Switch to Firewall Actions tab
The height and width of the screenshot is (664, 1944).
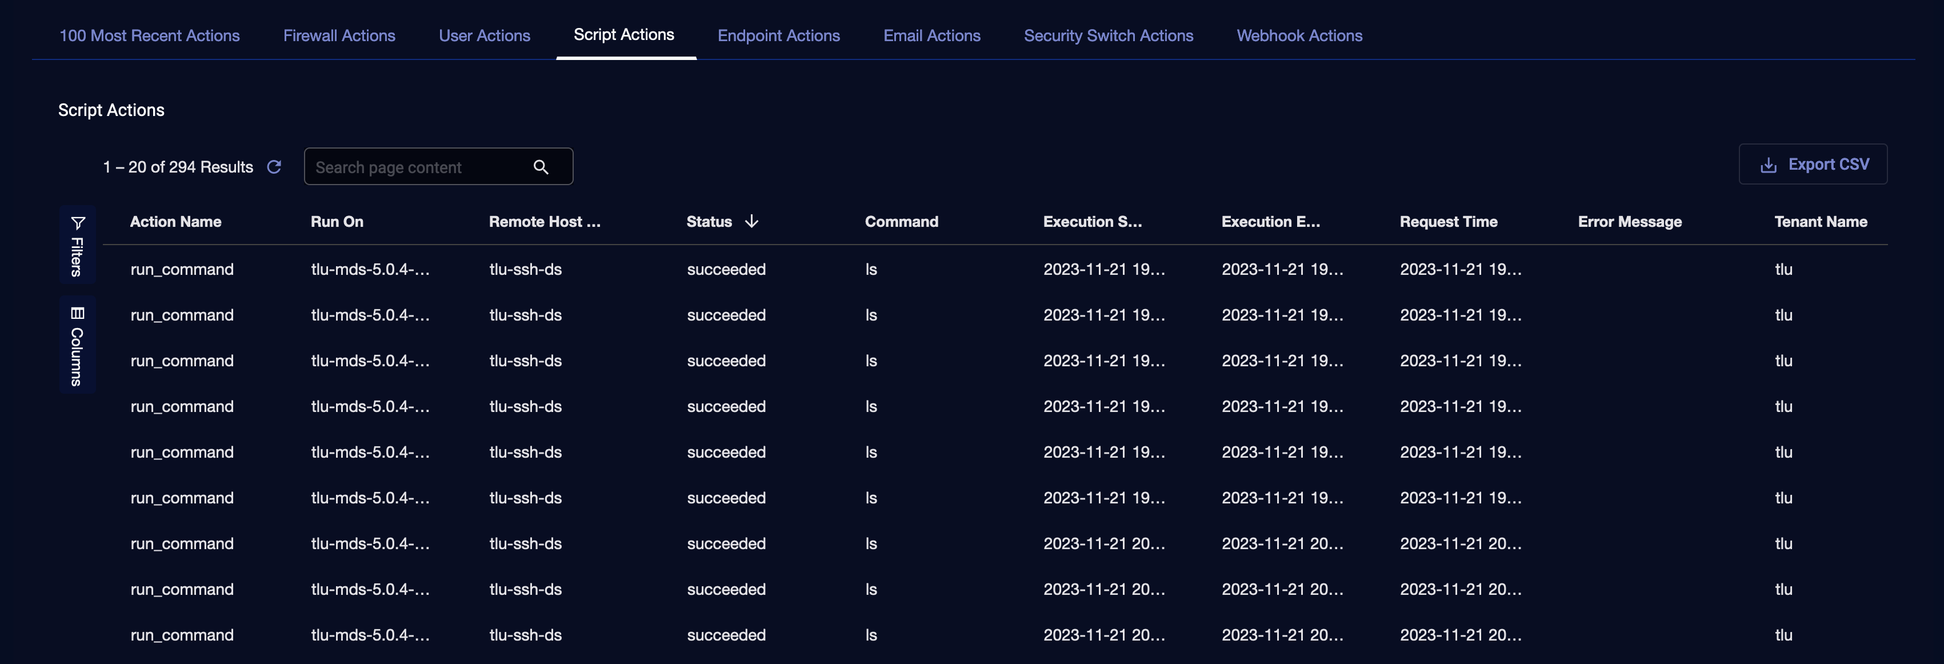(x=339, y=35)
